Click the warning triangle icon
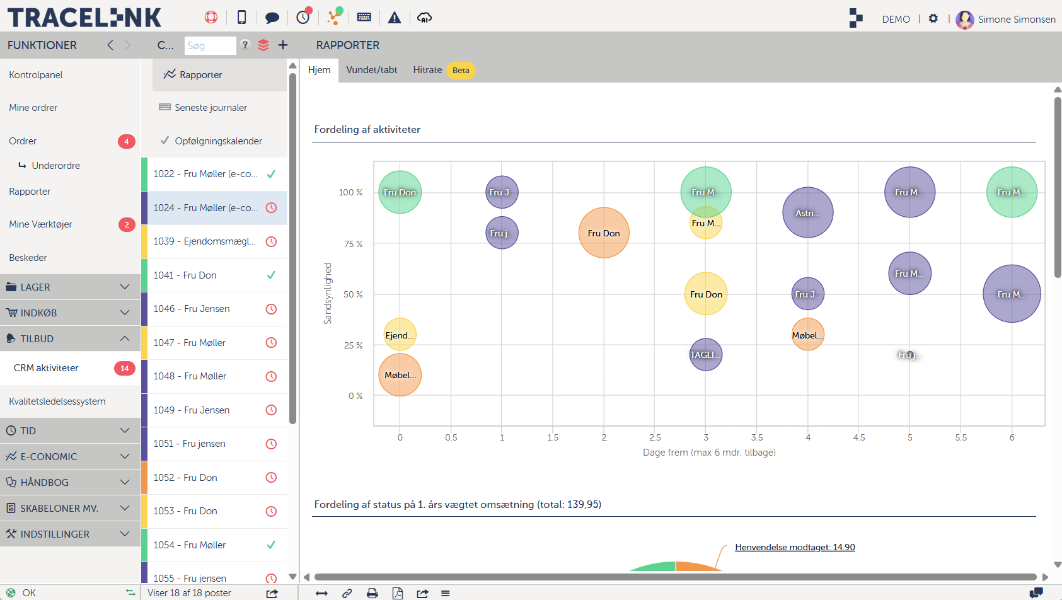The height and width of the screenshot is (600, 1062). click(395, 18)
